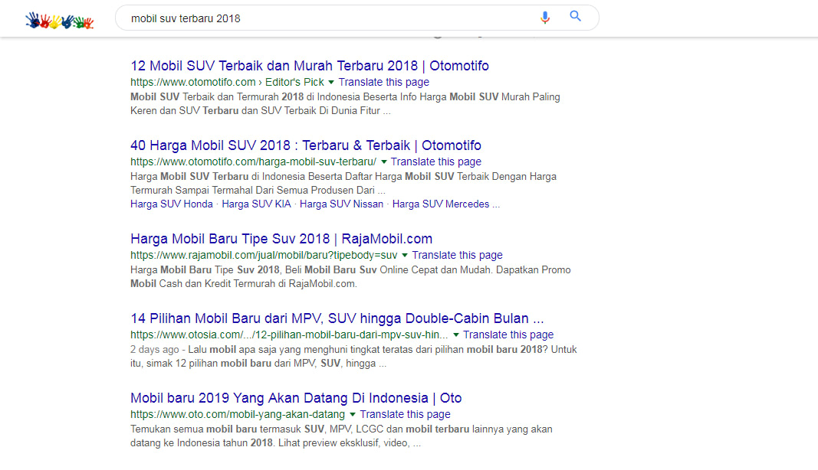Image resolution: width=818 pixels, height=470 pixels.
Task: Expand dropdown arrow after otosia.com URL
Action: [x=456, y=335]
